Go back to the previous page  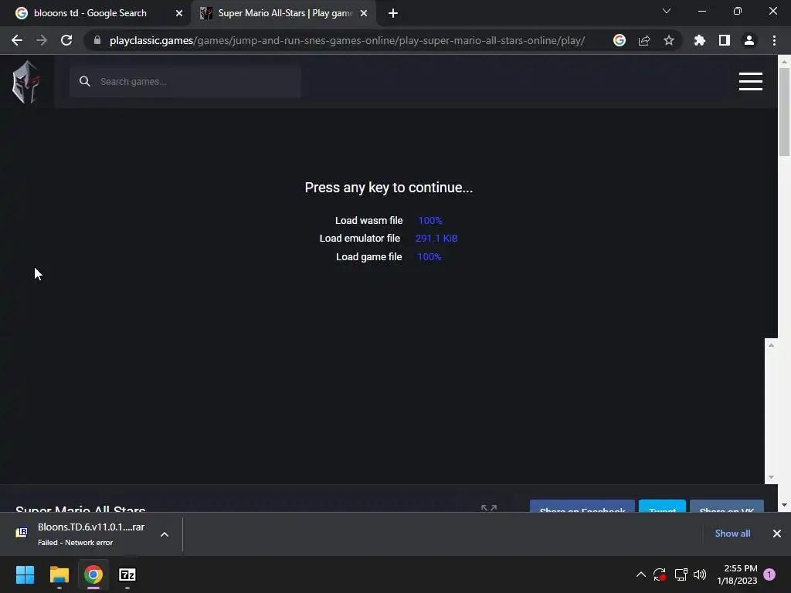17,40
